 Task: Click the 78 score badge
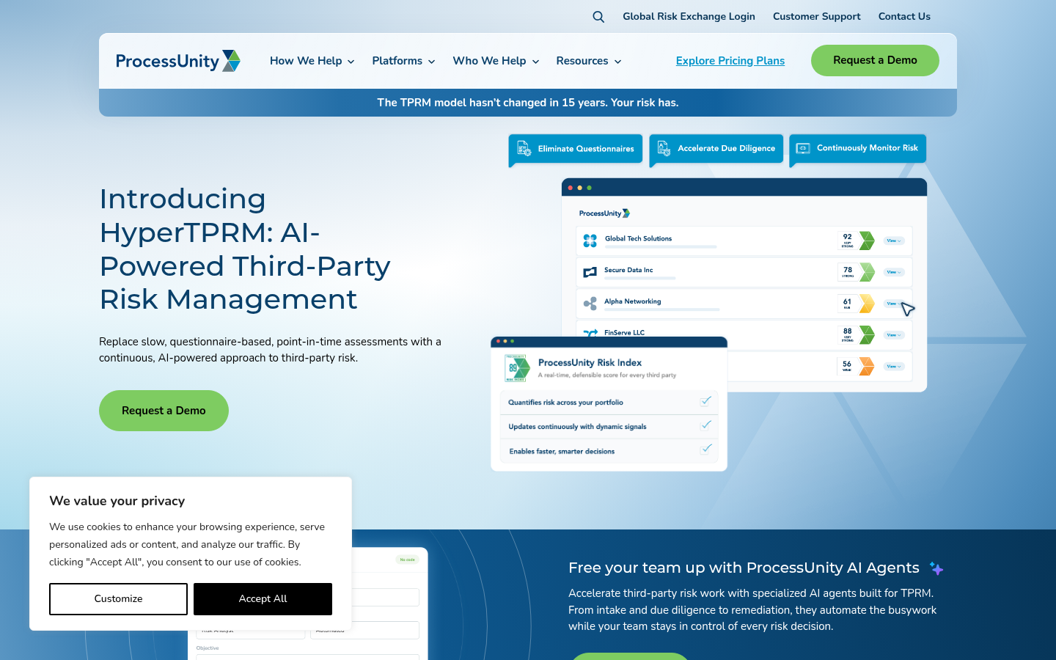point(857,272)
